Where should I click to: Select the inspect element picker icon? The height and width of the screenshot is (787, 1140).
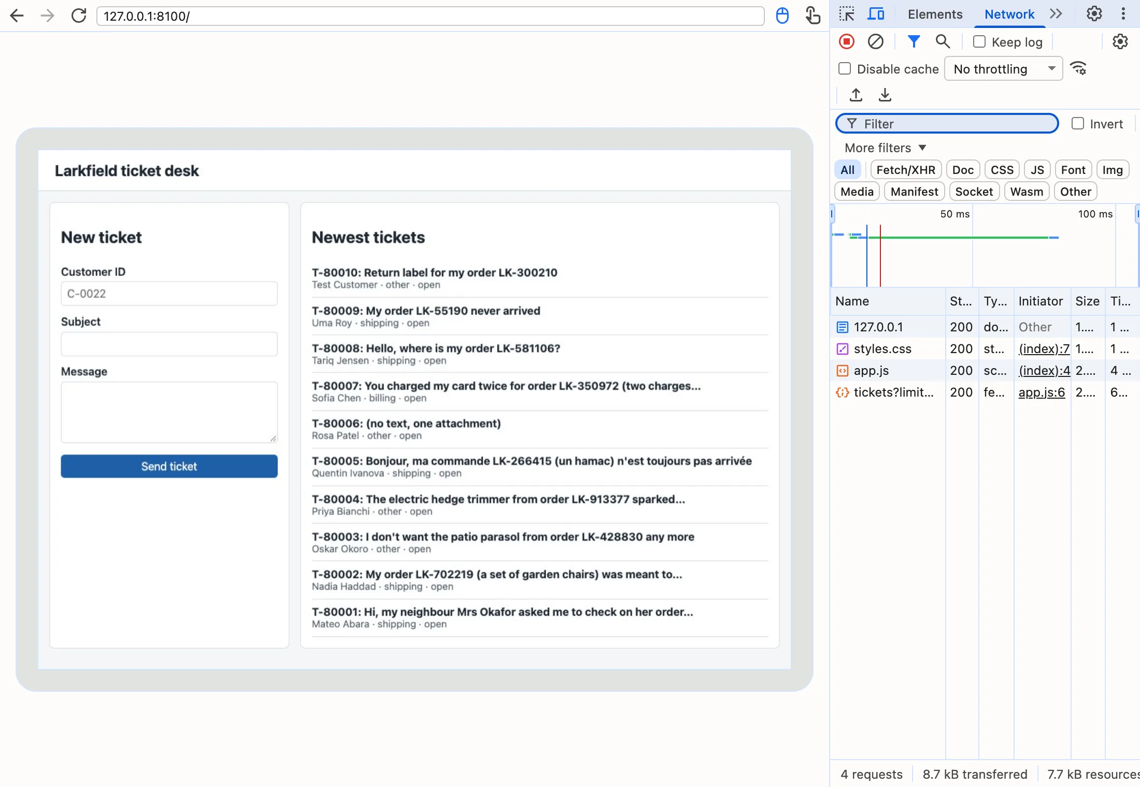pyautogui.click(x=847, y=14)
